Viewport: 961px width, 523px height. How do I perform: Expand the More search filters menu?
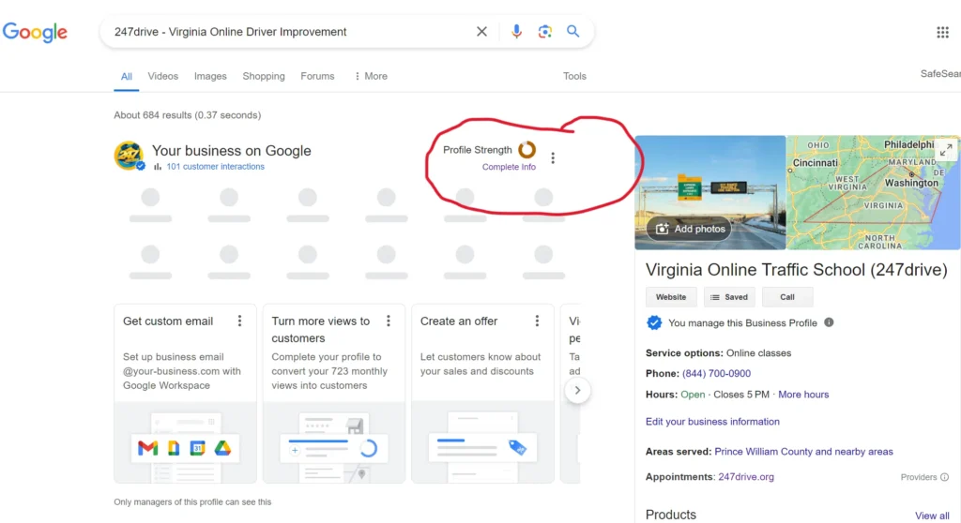coord(371,76)
